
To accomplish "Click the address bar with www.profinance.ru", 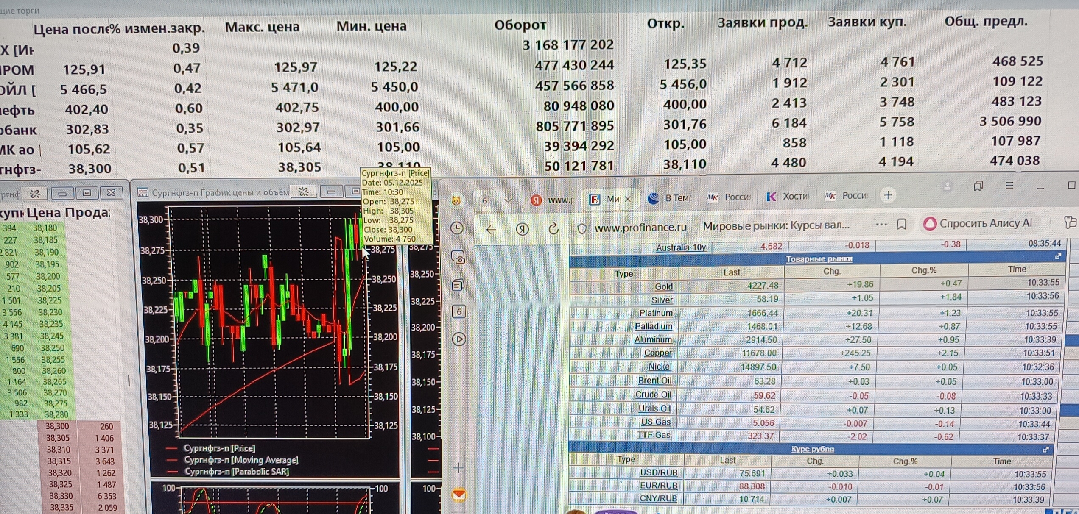I will (x=640, y=228).
